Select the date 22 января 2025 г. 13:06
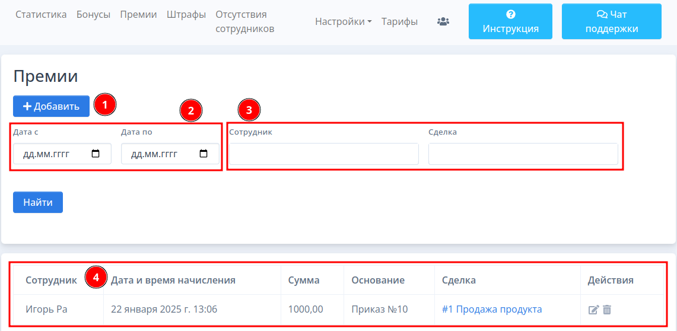This screenshot has height=331, width=677. click(164, 310)
